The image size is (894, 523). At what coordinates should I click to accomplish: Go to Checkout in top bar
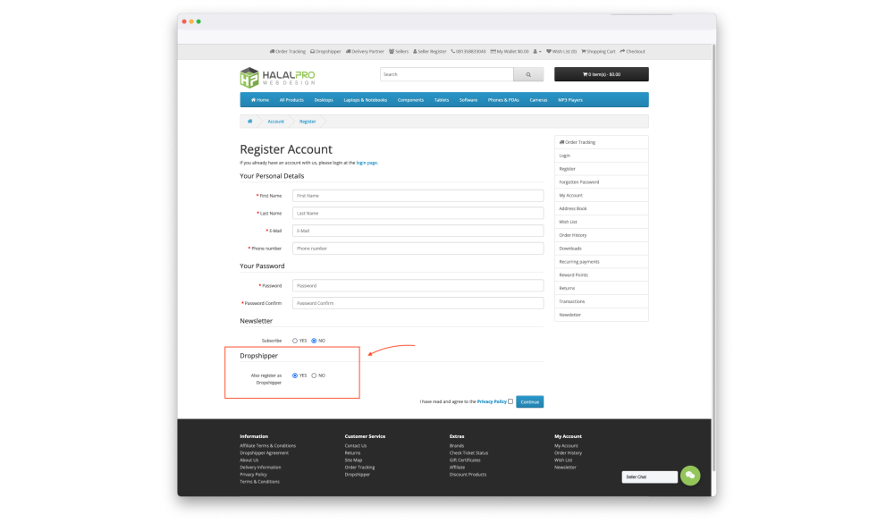(633, 52)
